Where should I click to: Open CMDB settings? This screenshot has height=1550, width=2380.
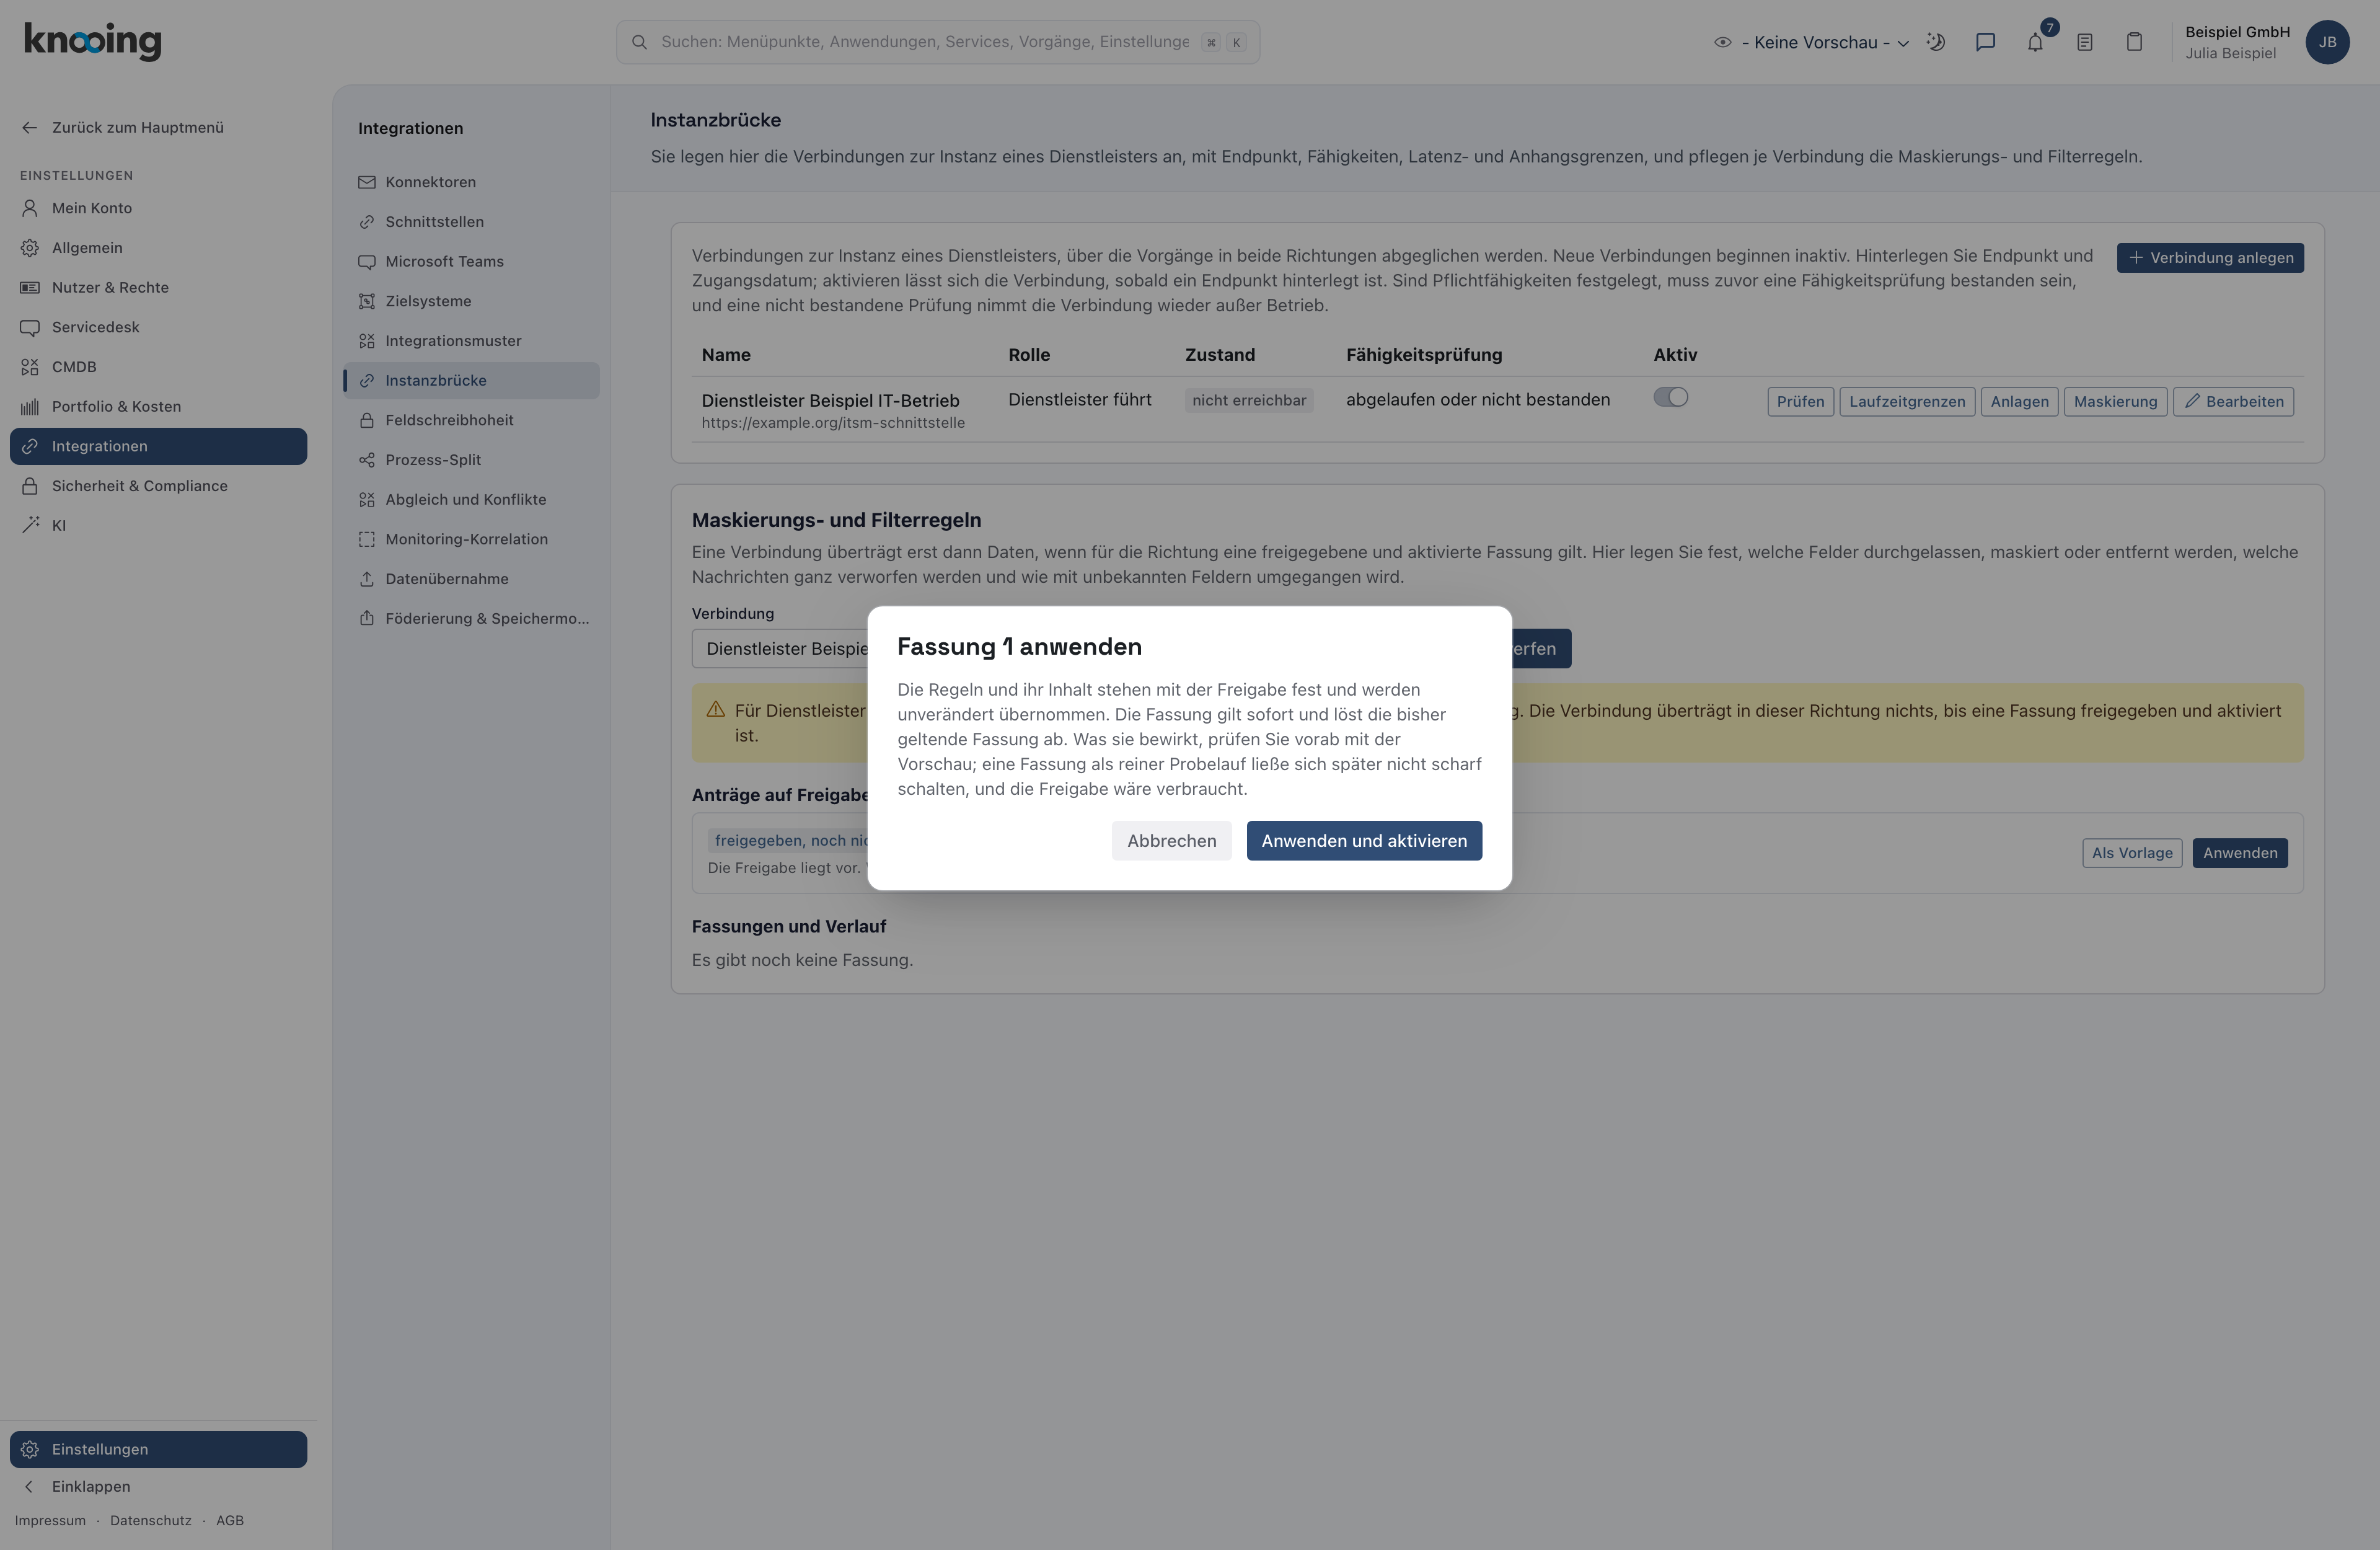coord(158,367)
